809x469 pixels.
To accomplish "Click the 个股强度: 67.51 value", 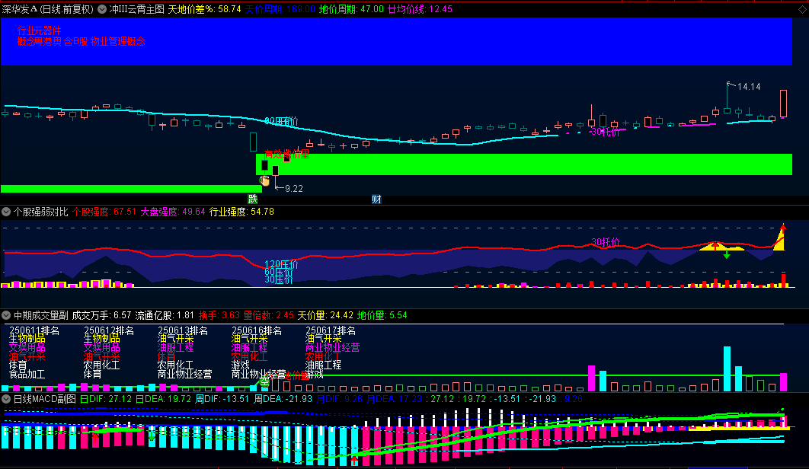I will click(x=104, y=212).
